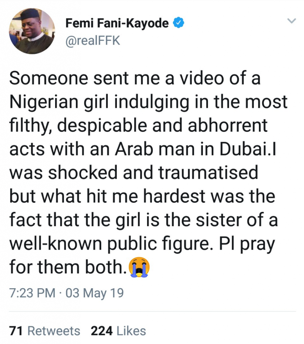
Task: Open Femi Fani-Kayode's profile picture
Action: click(x=32, y=31)
